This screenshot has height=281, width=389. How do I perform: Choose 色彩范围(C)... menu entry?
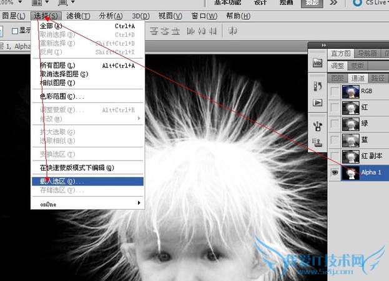pos(87,96)
